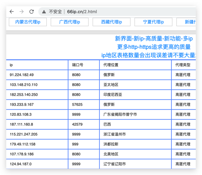Viewport: 202px width, 175px height.
Task: Select IP address 91.224.182.49
Action: click(22, 75)
